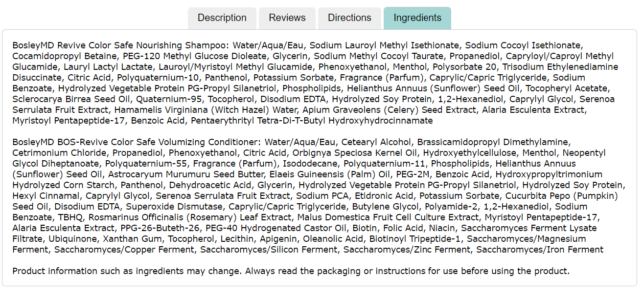Switch to the Reviews tab

point(287,18)
